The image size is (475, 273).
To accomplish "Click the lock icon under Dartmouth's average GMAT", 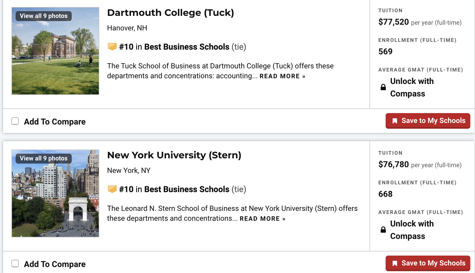I will pos(383,87).
